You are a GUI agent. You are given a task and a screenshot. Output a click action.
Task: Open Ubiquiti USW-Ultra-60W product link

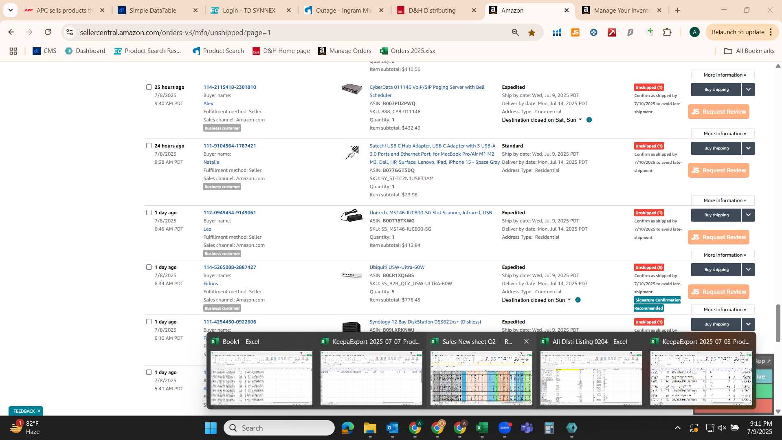click(397, 267)
